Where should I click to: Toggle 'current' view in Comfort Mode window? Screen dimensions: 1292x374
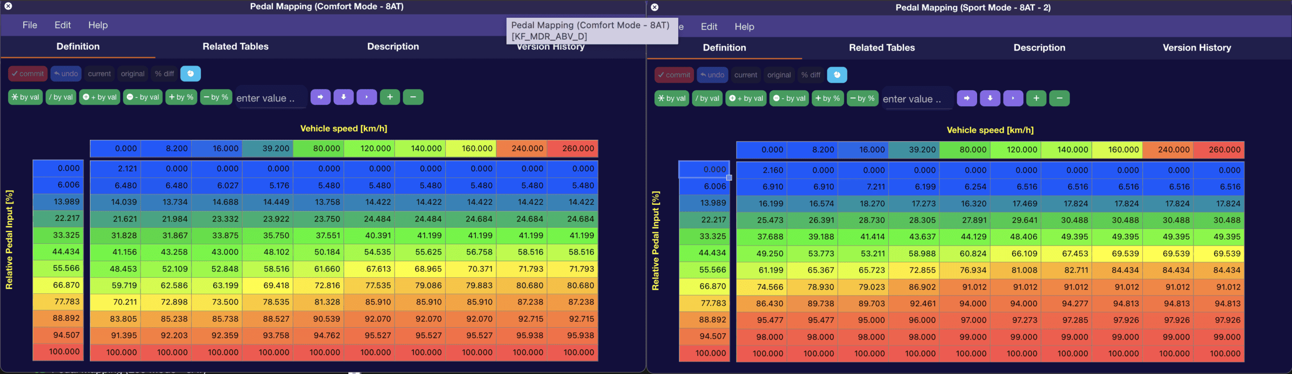(100, 74)
